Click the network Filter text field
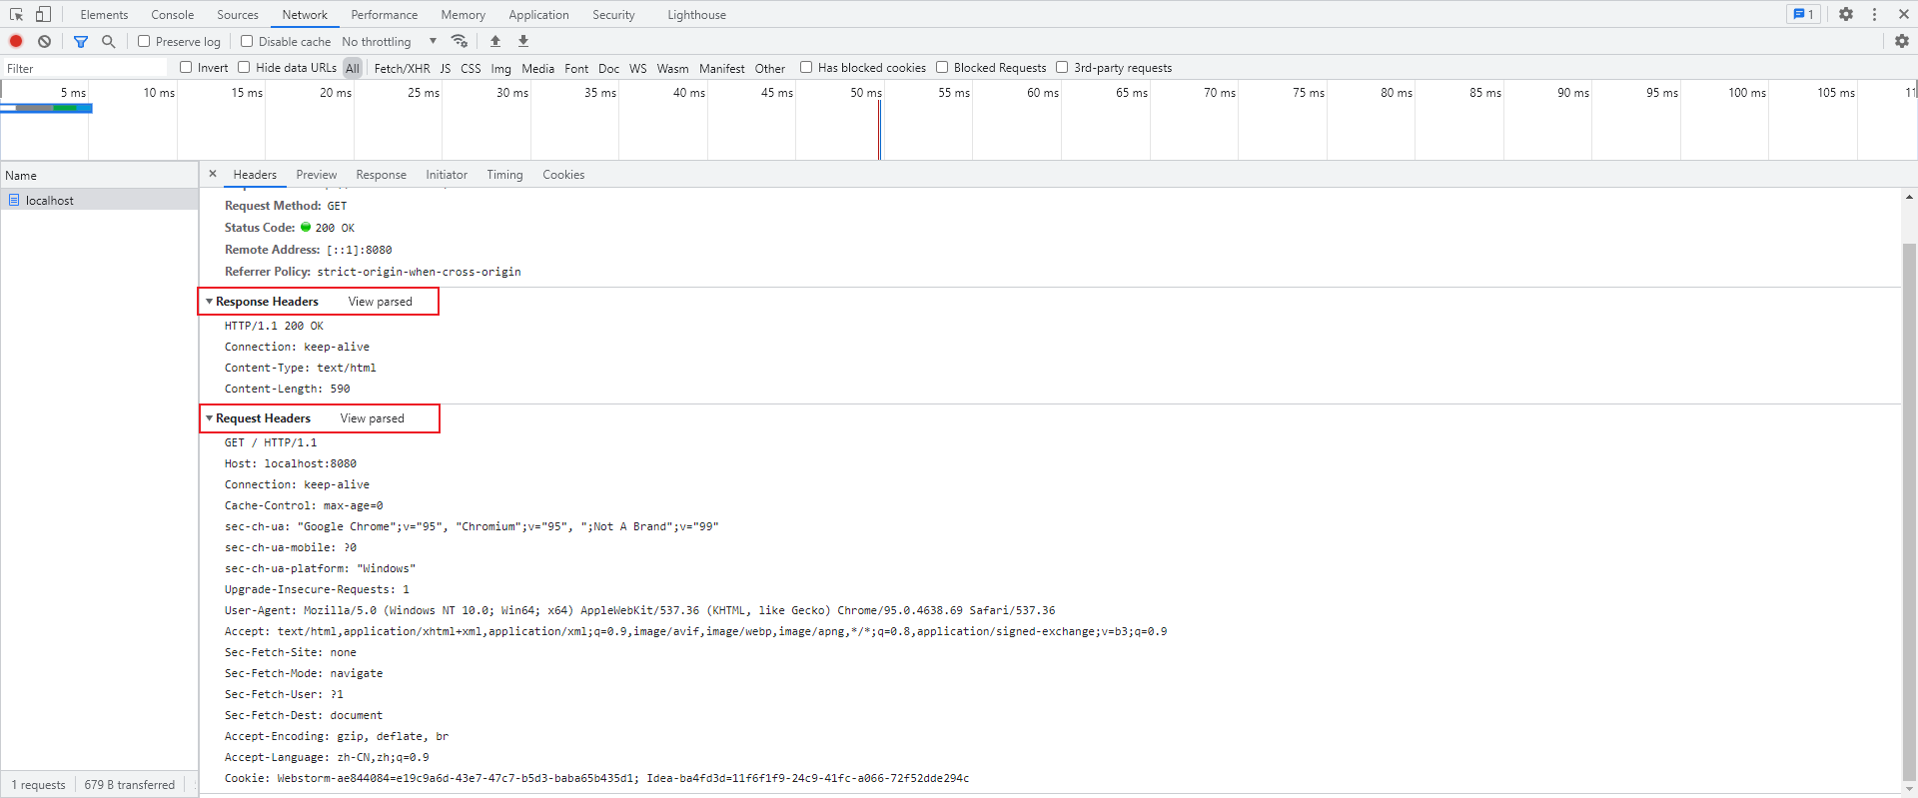Viewport: 1918px width, 798px height. [x=86, y=68]
